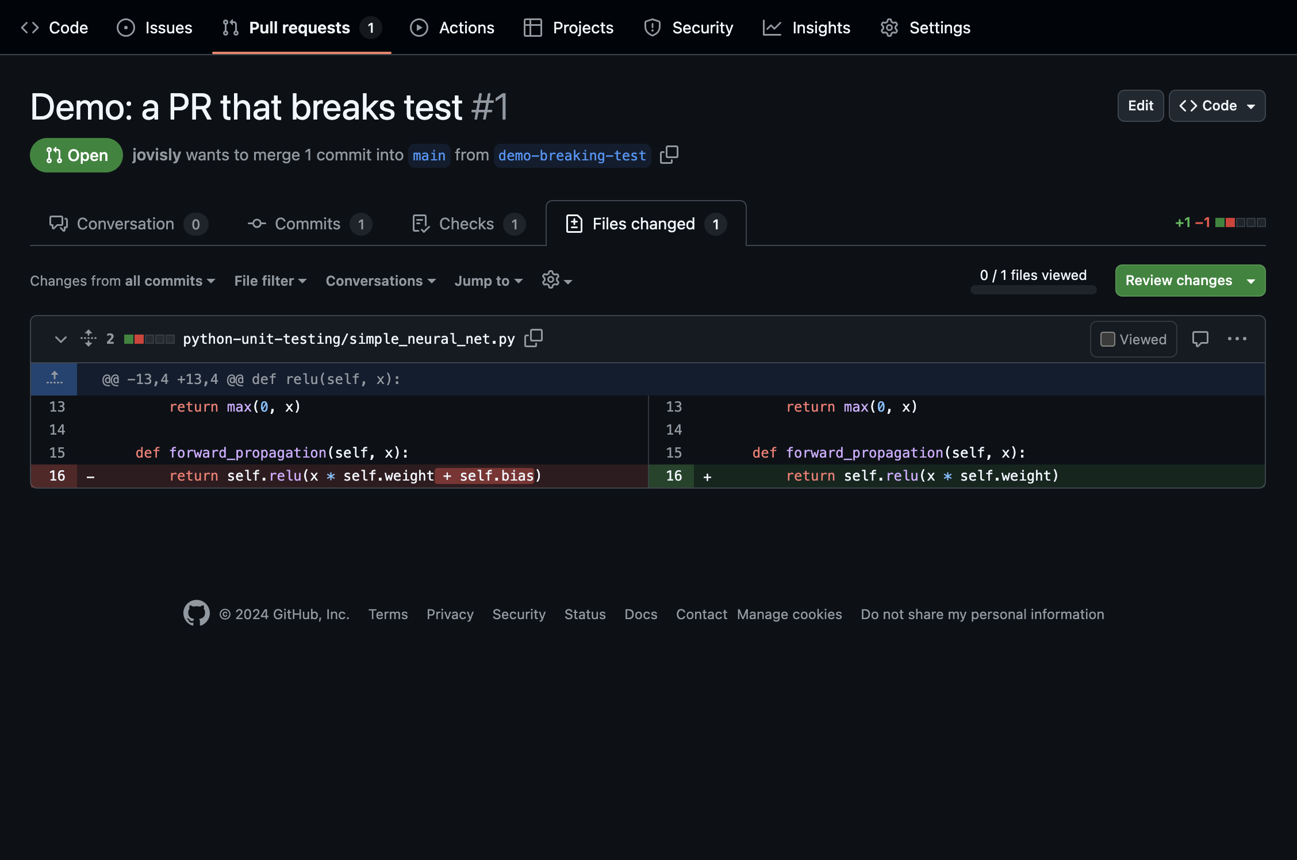Open Privacy footer link
This screenshot has height=860, width=1297.
(450, 615)
